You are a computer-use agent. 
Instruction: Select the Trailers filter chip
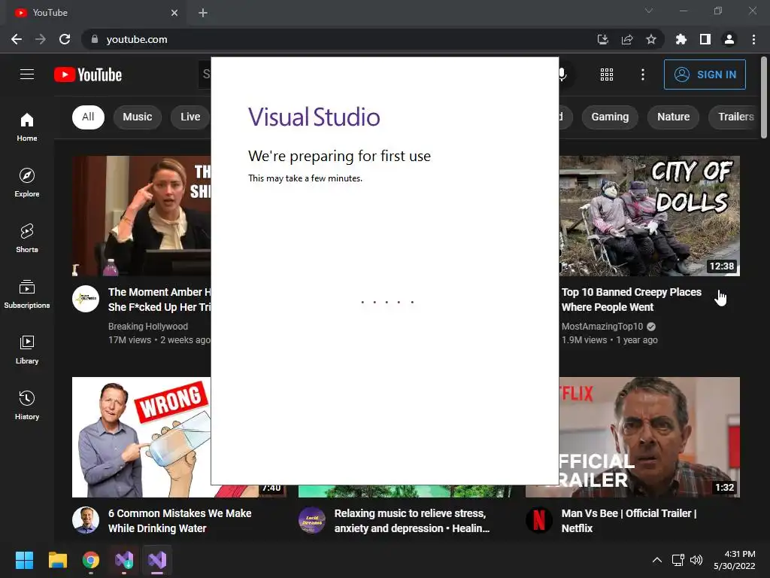click(735, 117)
